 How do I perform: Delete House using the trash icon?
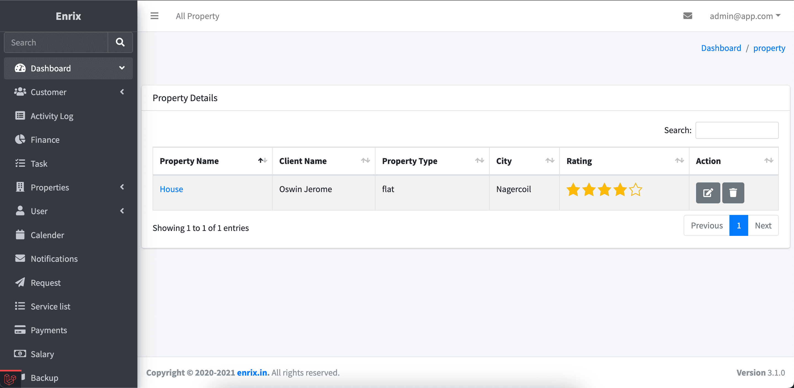[733, 193]
